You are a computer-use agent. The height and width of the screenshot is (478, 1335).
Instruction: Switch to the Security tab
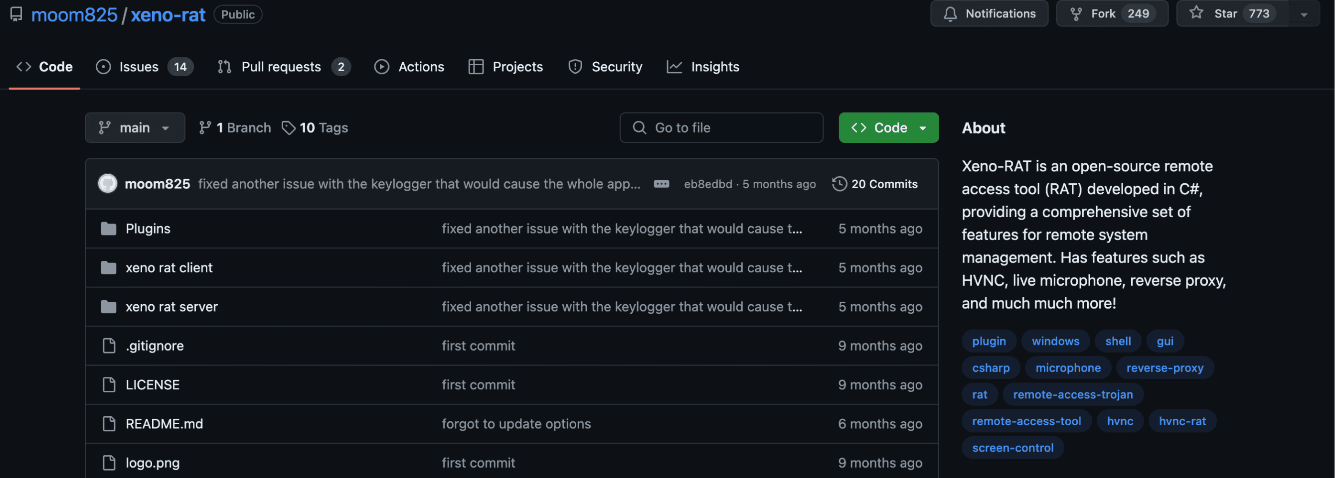pyautogui.click(x=605, y=67)
